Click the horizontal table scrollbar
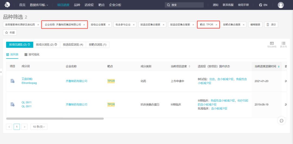The width and height of the screenshot is (293, 144). (x=55, y=119)
